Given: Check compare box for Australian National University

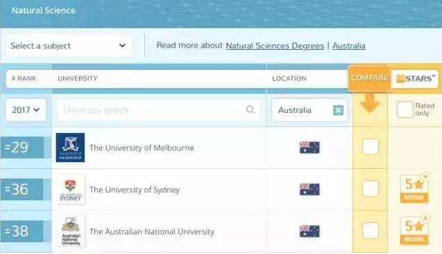Looking at the screenshot, I should (x=370, y=230).
